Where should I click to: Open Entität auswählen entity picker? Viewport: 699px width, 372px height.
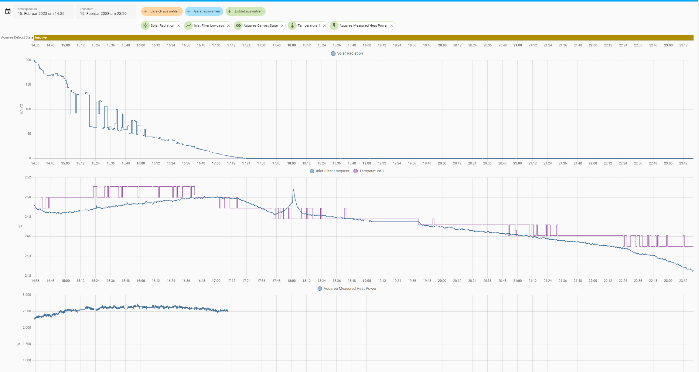point(246,11)
